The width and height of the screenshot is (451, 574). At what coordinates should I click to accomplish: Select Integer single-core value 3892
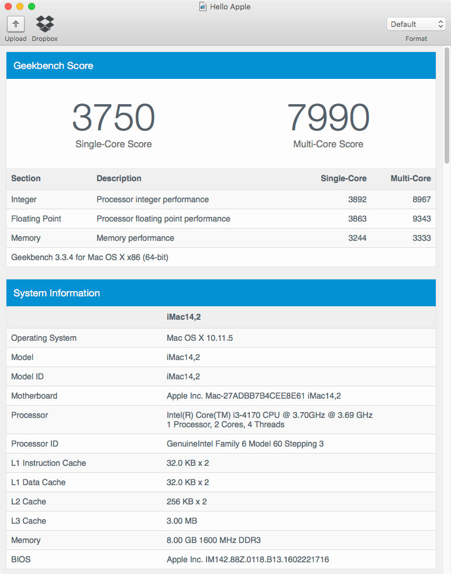[x=357, y=199]
